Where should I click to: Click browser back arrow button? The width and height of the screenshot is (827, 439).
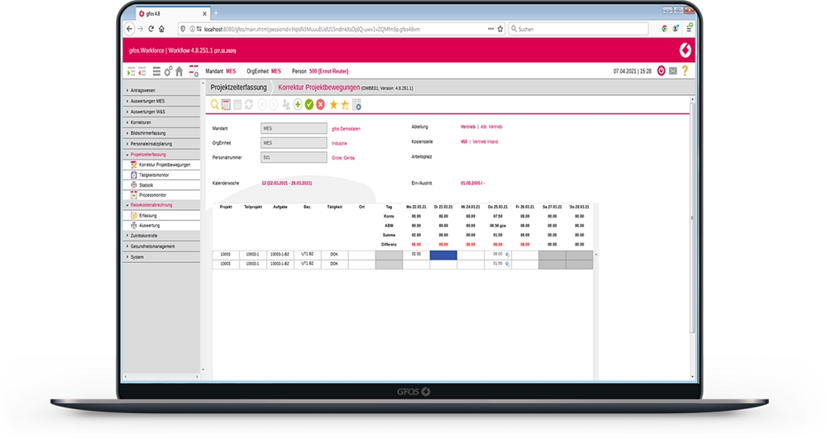click(130, 29)
